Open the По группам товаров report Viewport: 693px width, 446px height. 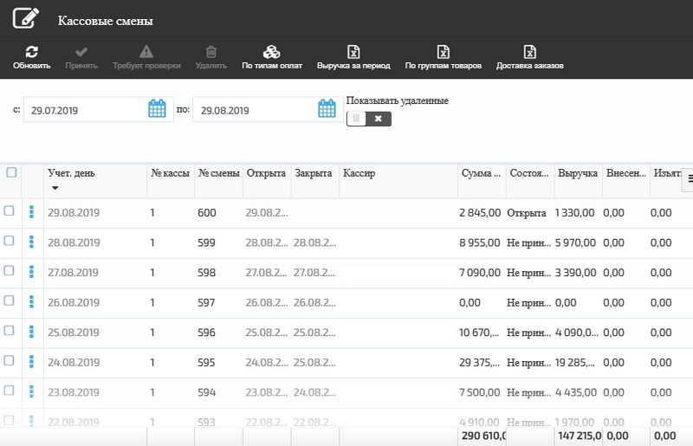point(443,52)
